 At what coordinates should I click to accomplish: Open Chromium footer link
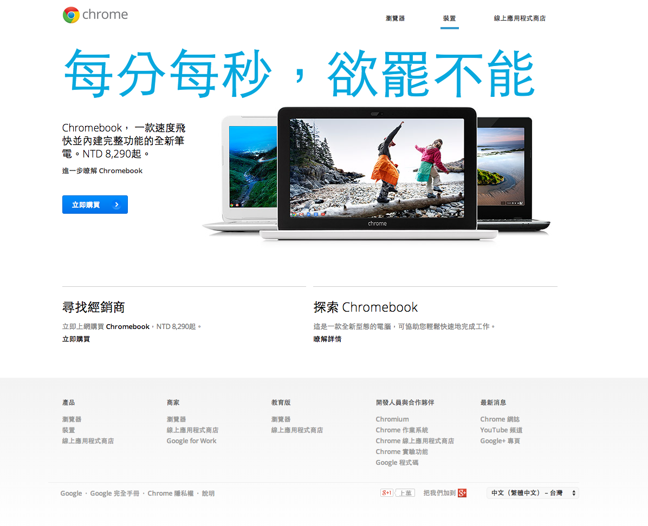(392, 419)
